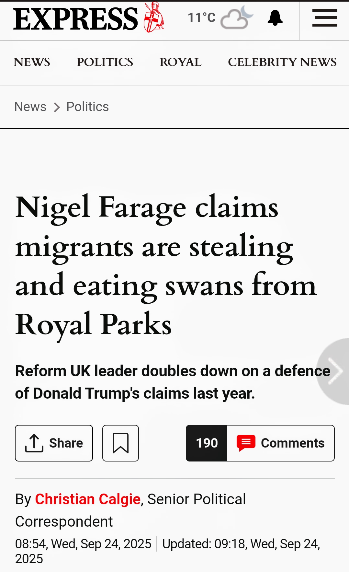Screen dimensions: 349x572
Task: Open the hamburger menu
Action: [325, 18]
